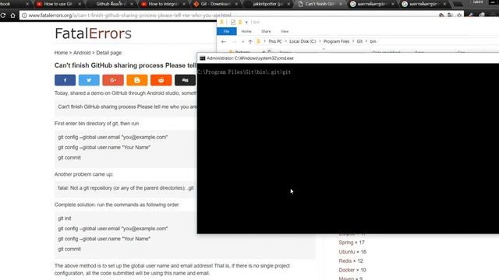Open Home breadcrumb link on webpage
Viewport: 499px width, 280px height.
point(61,53)
